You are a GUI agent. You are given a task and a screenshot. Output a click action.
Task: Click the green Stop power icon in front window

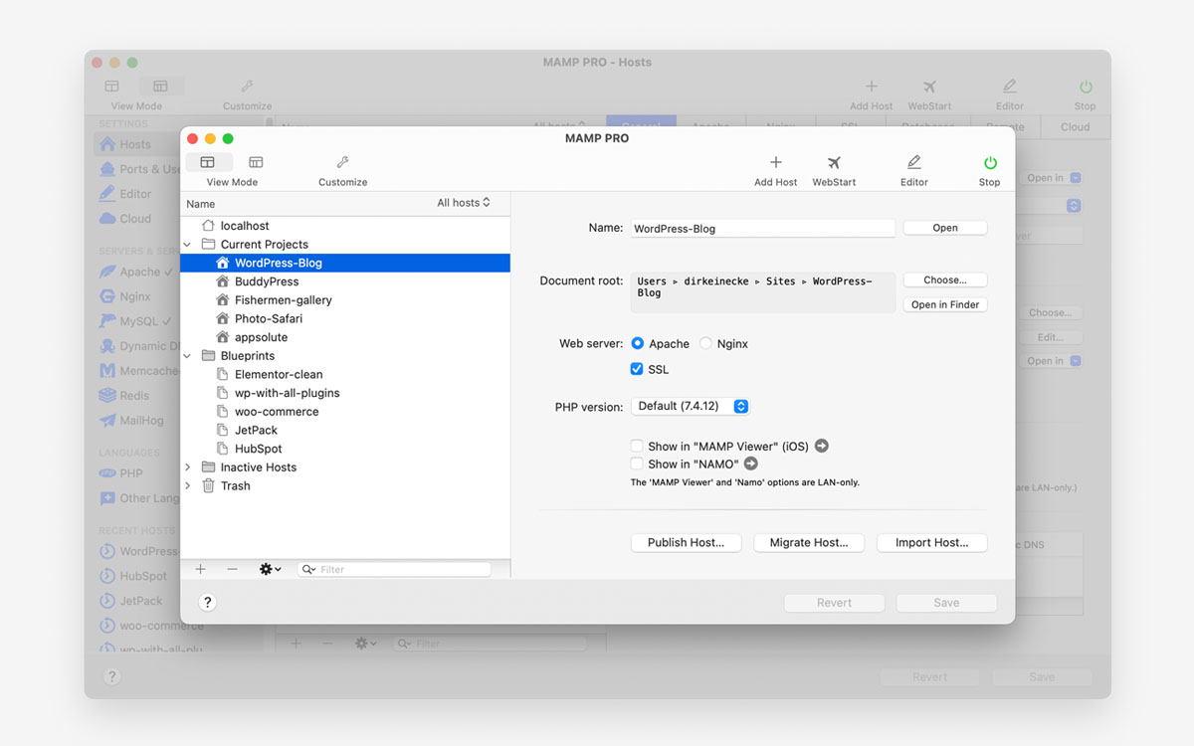tap(989, 162)
